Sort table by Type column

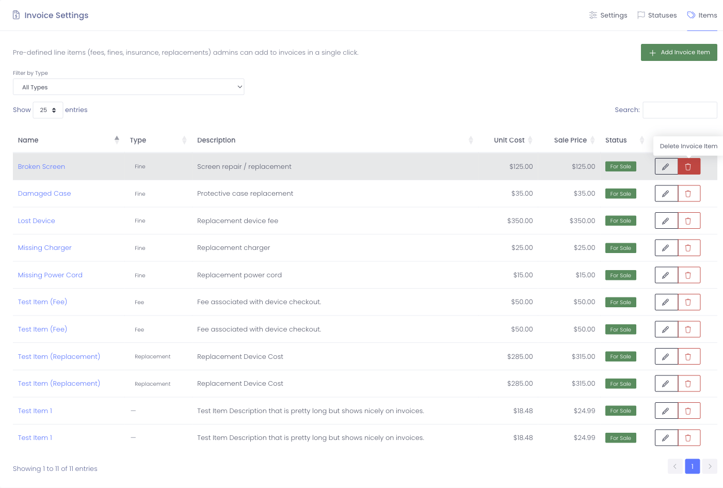click(x=158, y=140)
